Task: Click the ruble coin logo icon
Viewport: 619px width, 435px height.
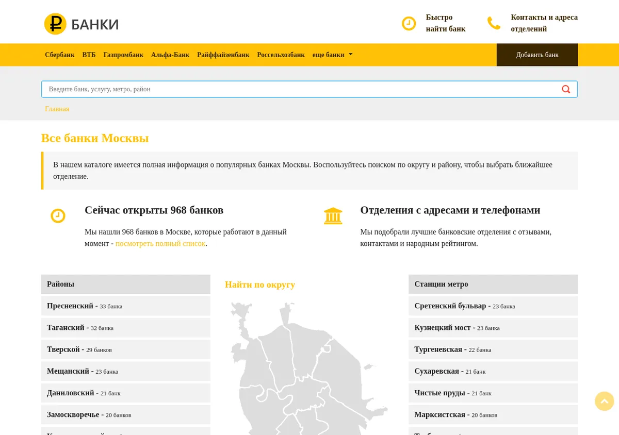Action: 55,24
